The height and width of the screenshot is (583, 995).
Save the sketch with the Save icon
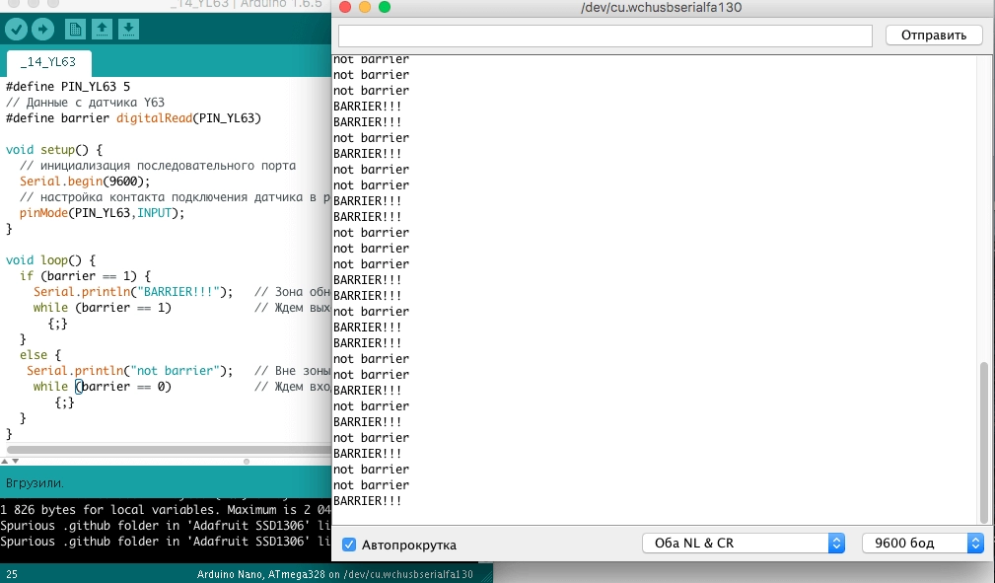point(128,30)
